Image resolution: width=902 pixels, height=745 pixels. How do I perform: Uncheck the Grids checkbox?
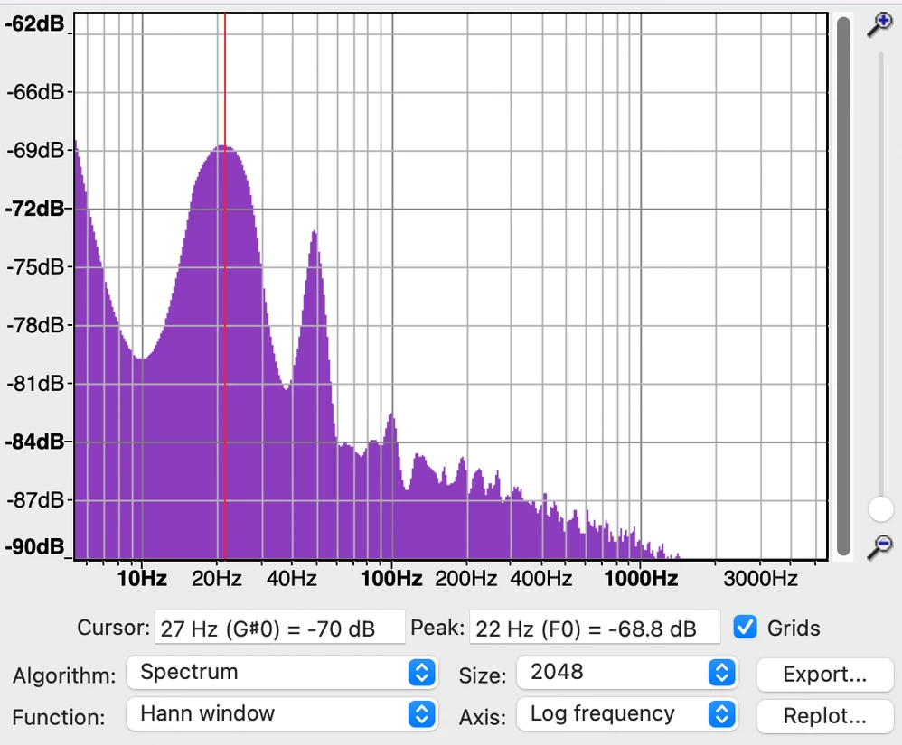click(745, 627)
